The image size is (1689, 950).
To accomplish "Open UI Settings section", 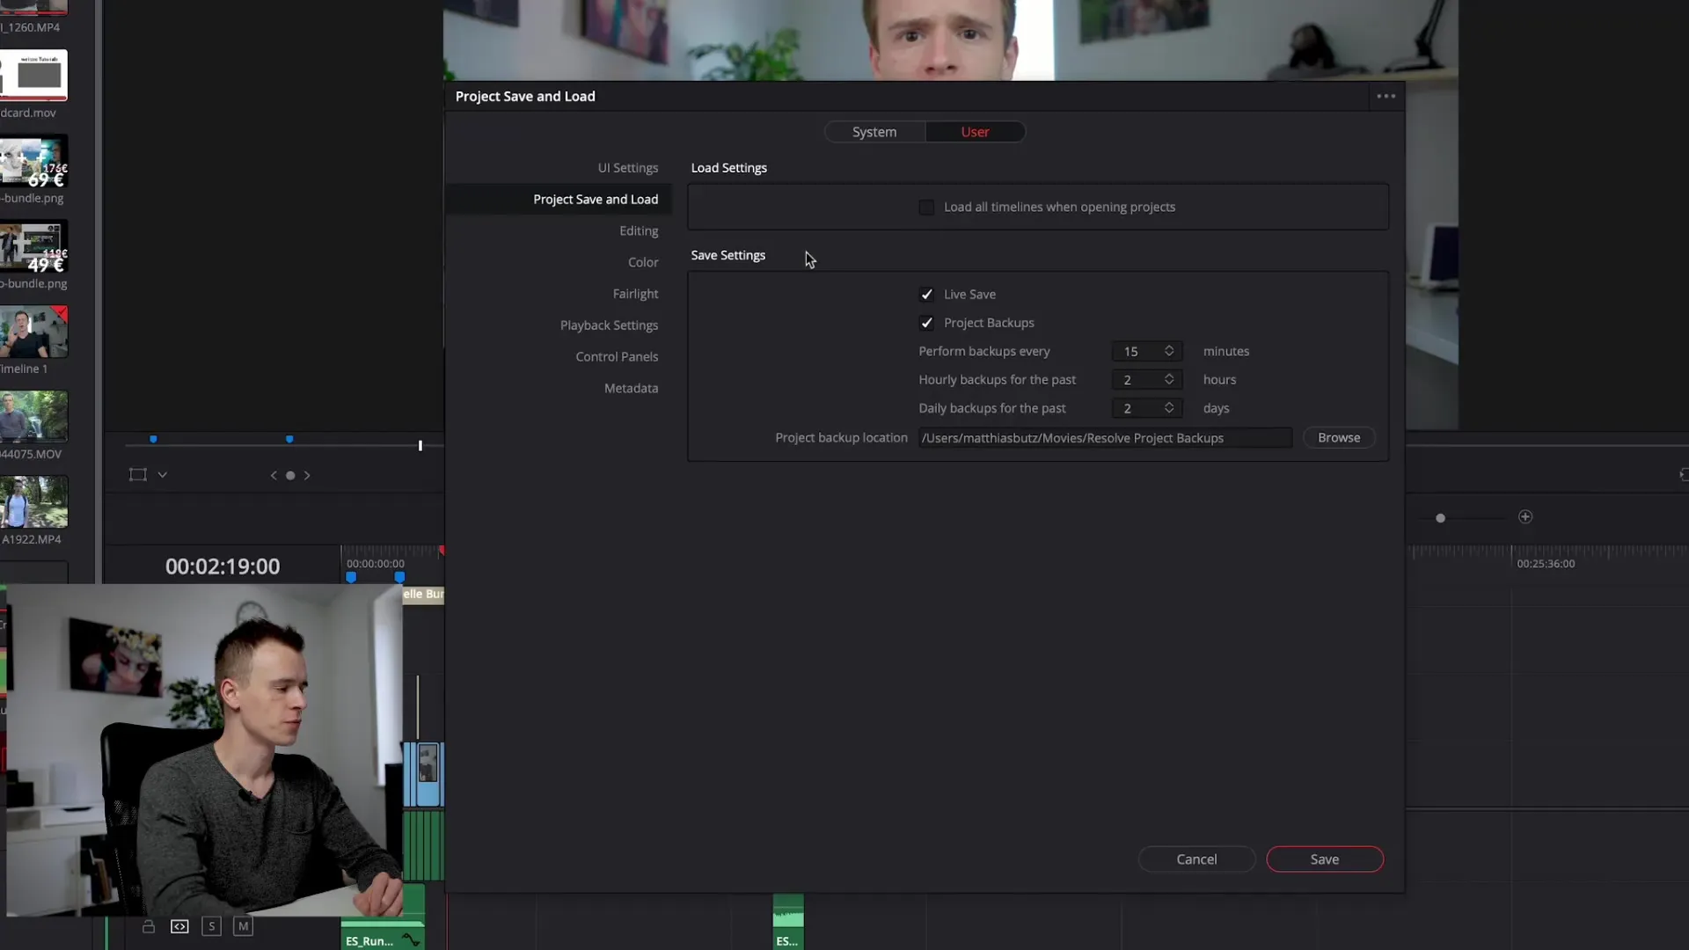I will click(628, 168).
